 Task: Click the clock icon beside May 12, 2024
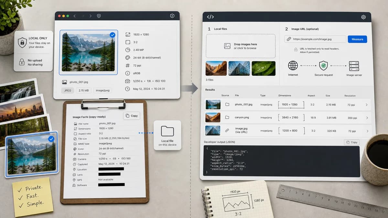tap(127, 88)
